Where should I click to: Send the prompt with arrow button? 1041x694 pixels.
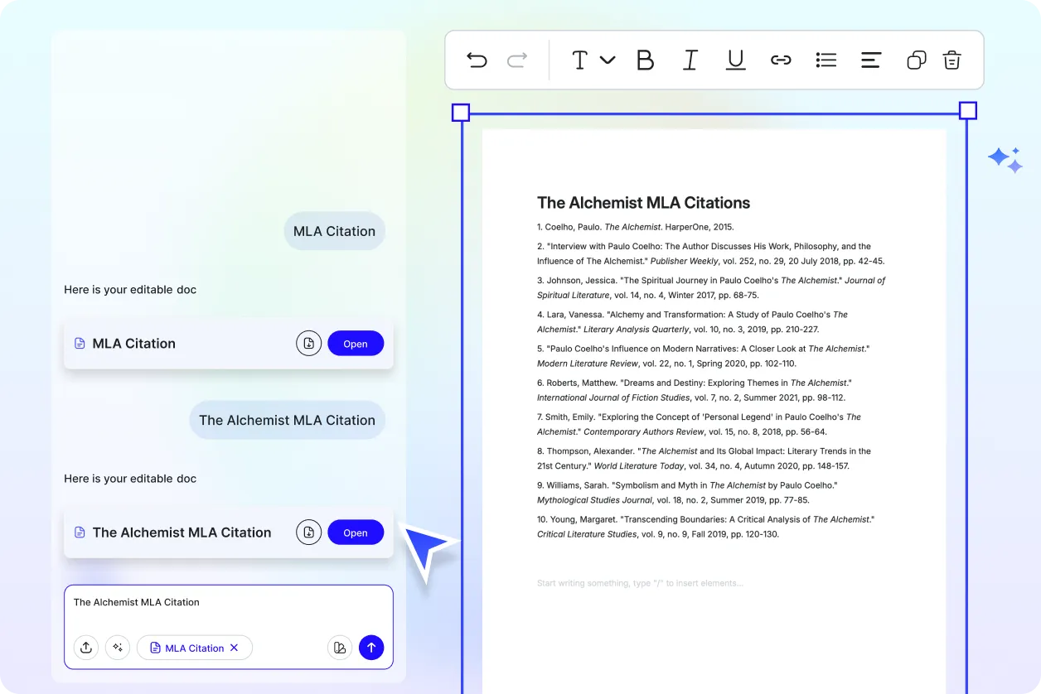tap(371, 648)
